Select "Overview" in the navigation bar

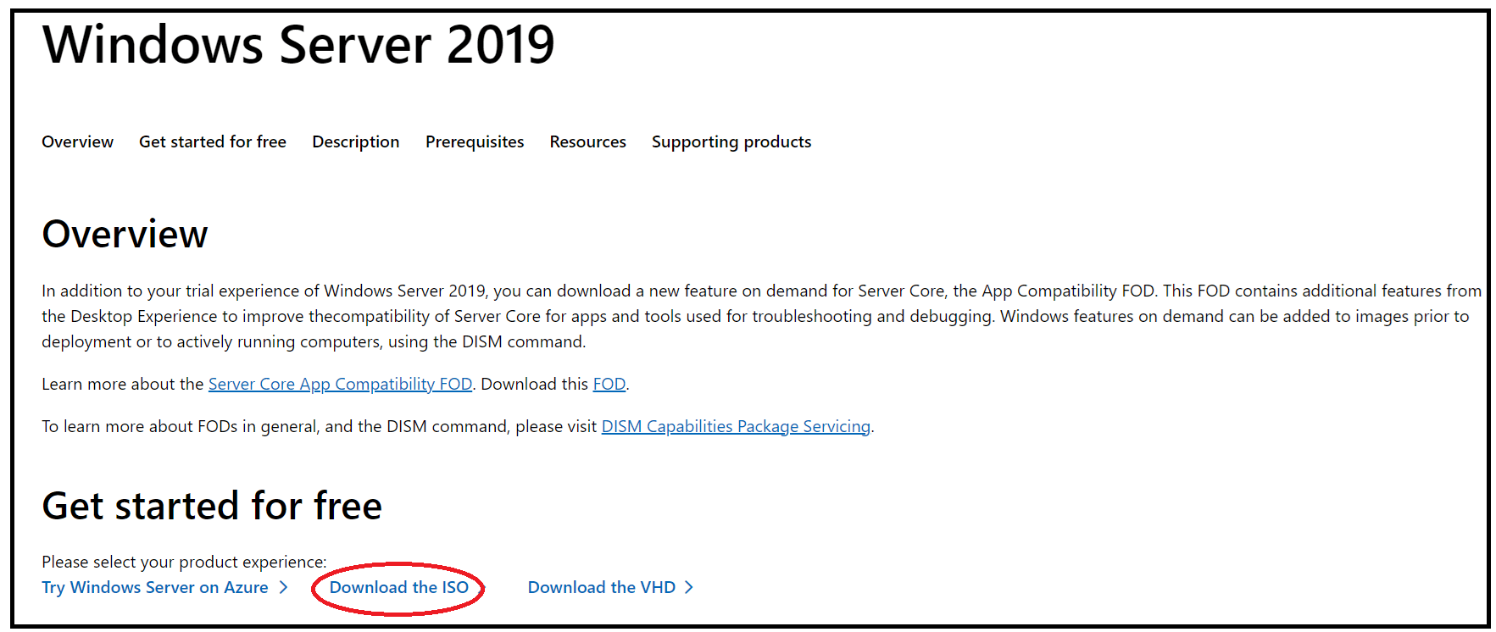pyautogui.click(x=77, y=141)
